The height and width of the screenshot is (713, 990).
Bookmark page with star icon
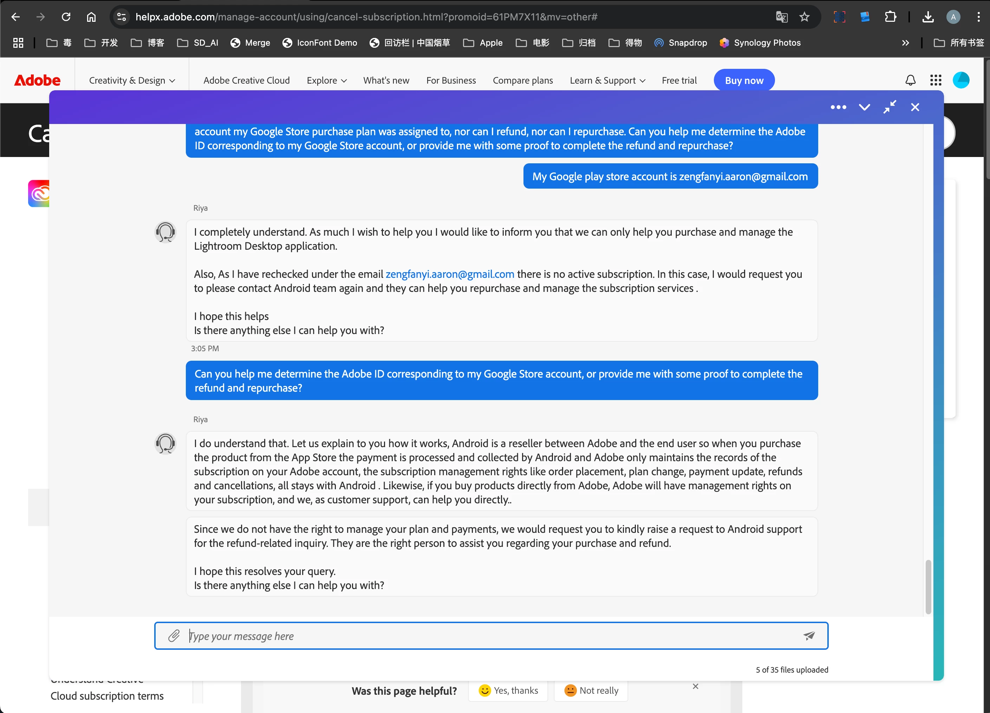coord(804,17)
